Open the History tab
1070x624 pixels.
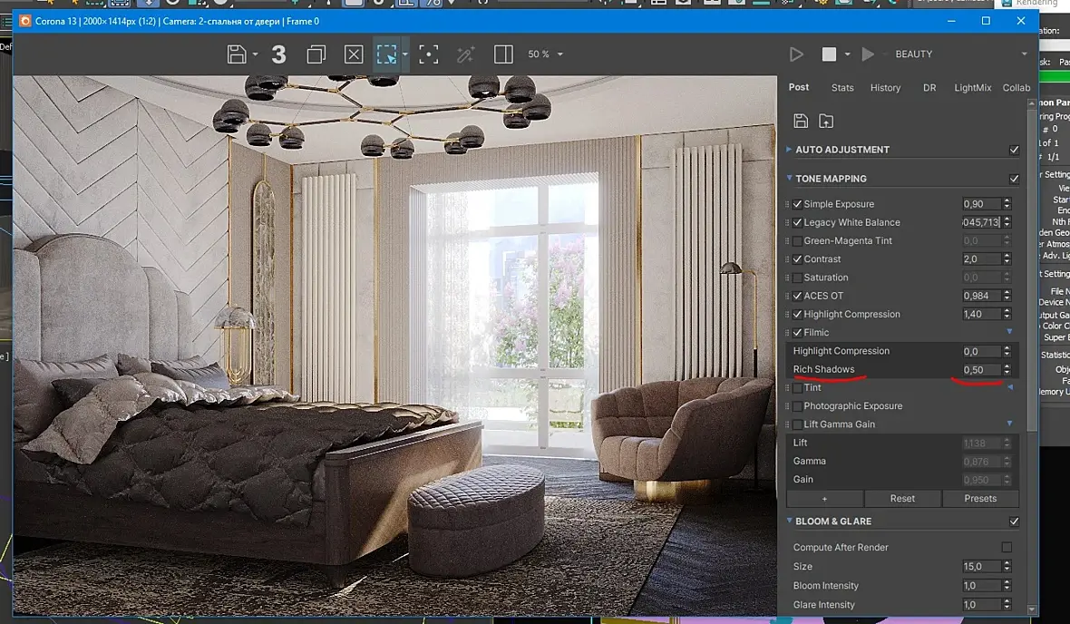tap(885, 88)
